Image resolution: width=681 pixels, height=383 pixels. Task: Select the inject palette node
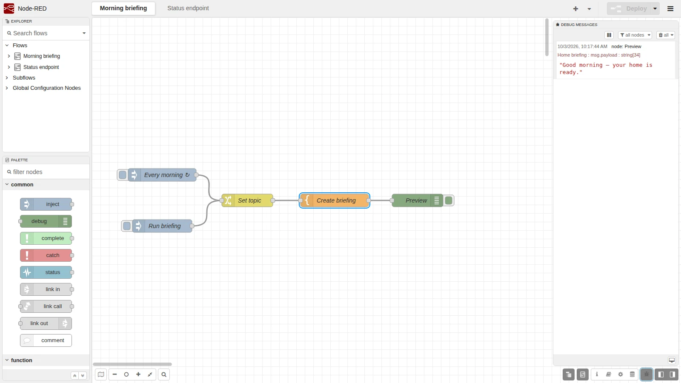(46, 204)
